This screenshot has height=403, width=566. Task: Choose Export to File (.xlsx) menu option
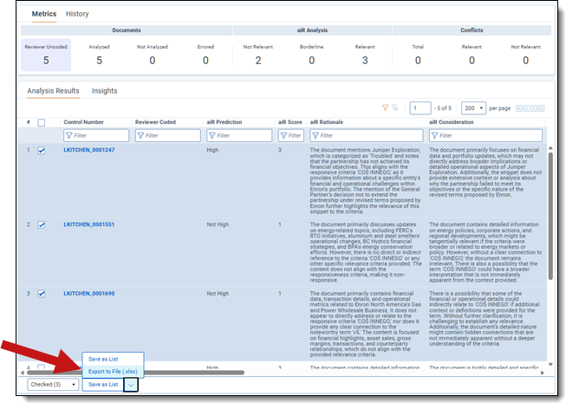pos(113,371)
